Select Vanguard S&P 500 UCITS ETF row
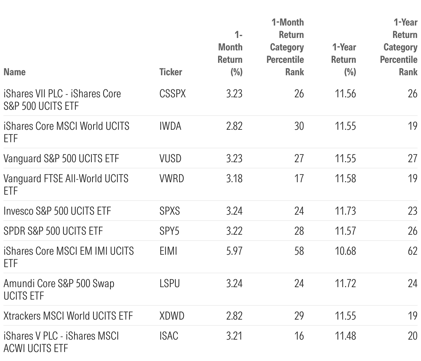 point(210,158)
